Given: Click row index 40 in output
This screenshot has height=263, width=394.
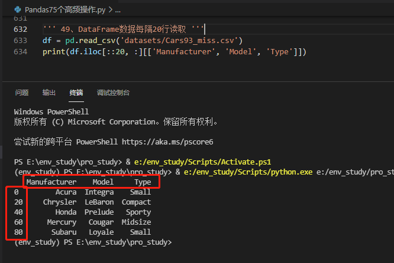Looking at the screenshot, I should pos(18,212).
